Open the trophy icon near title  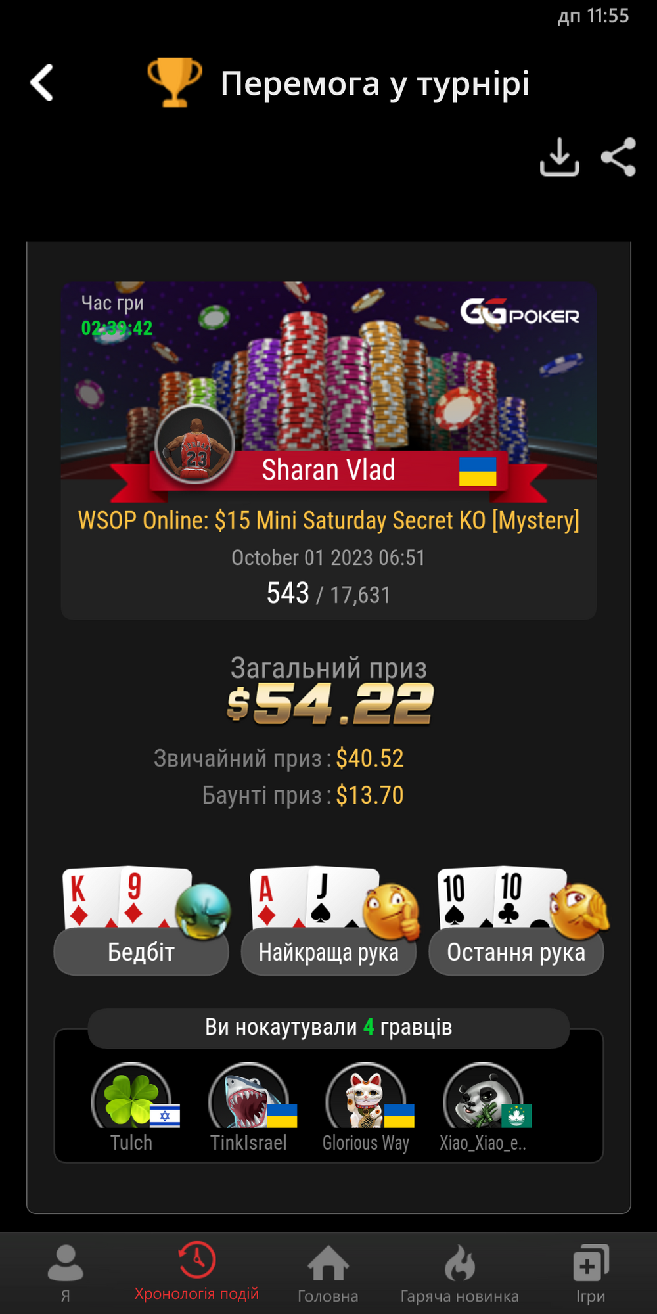[174, 82]
